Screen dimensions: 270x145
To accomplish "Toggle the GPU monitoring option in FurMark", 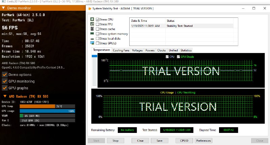I will pos(5,81).
